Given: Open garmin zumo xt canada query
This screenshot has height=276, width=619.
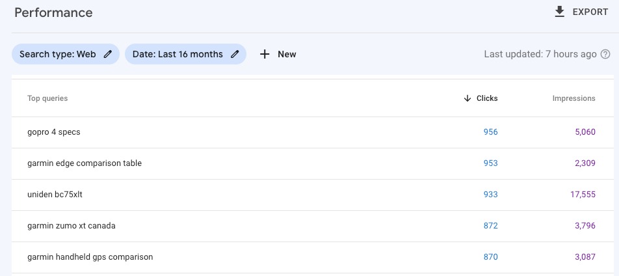Looking at the screenshot, I should click(x=72, y=226).
